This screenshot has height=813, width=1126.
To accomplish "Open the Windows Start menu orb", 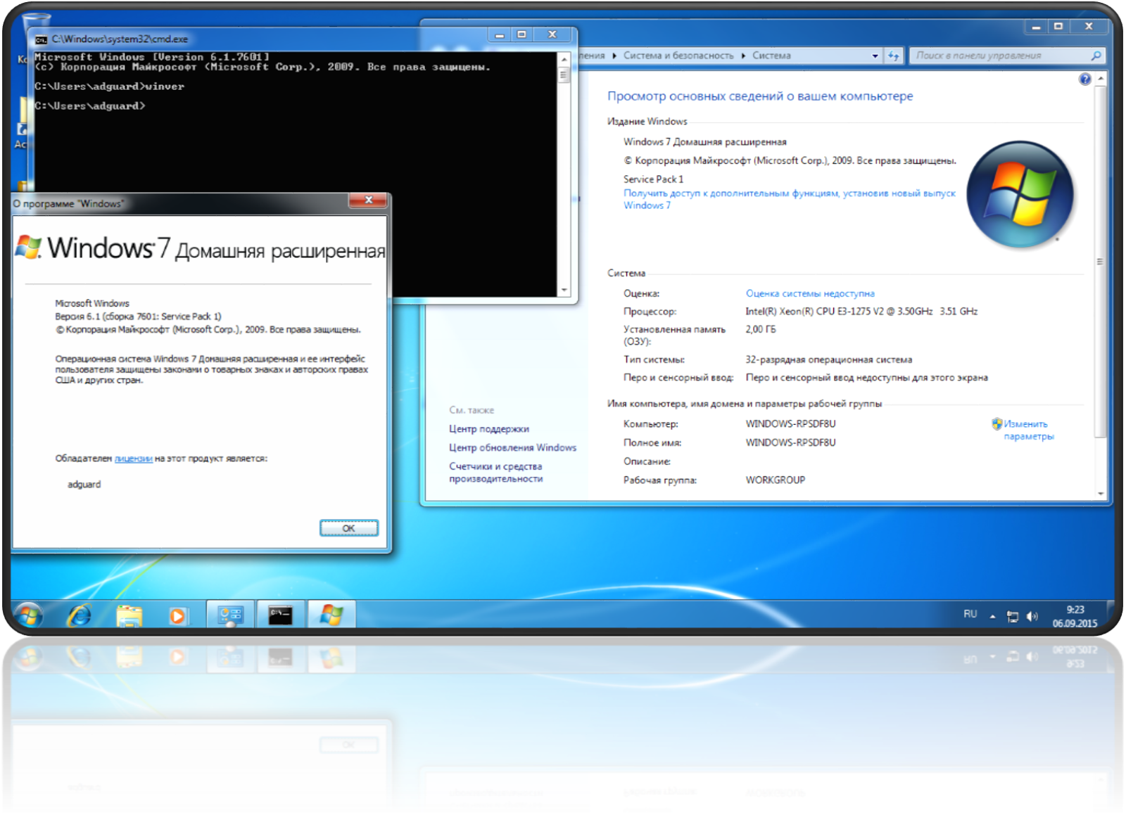I will 29,615.
